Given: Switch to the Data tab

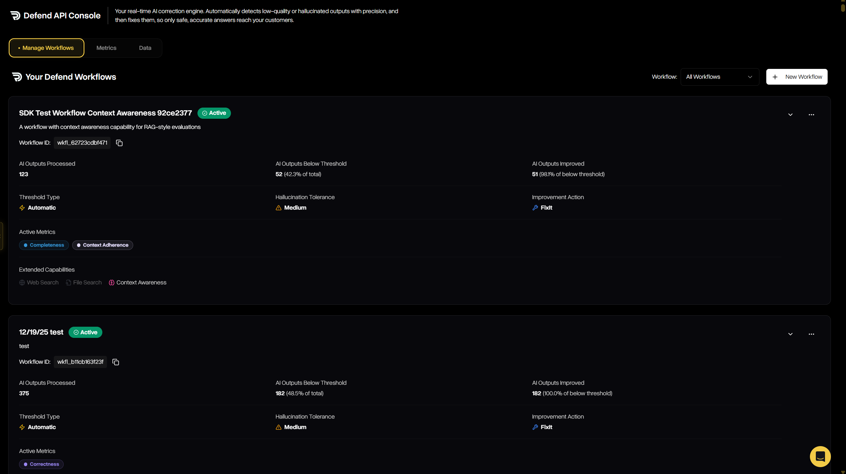Looking at the screenshot, I should pyautogui.click(x=145, y=48).
